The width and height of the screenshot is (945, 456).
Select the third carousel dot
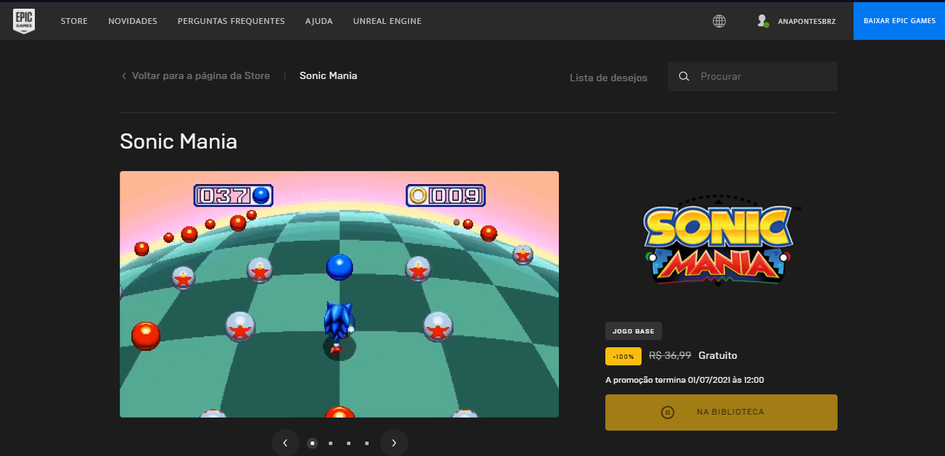pos(348,443)
